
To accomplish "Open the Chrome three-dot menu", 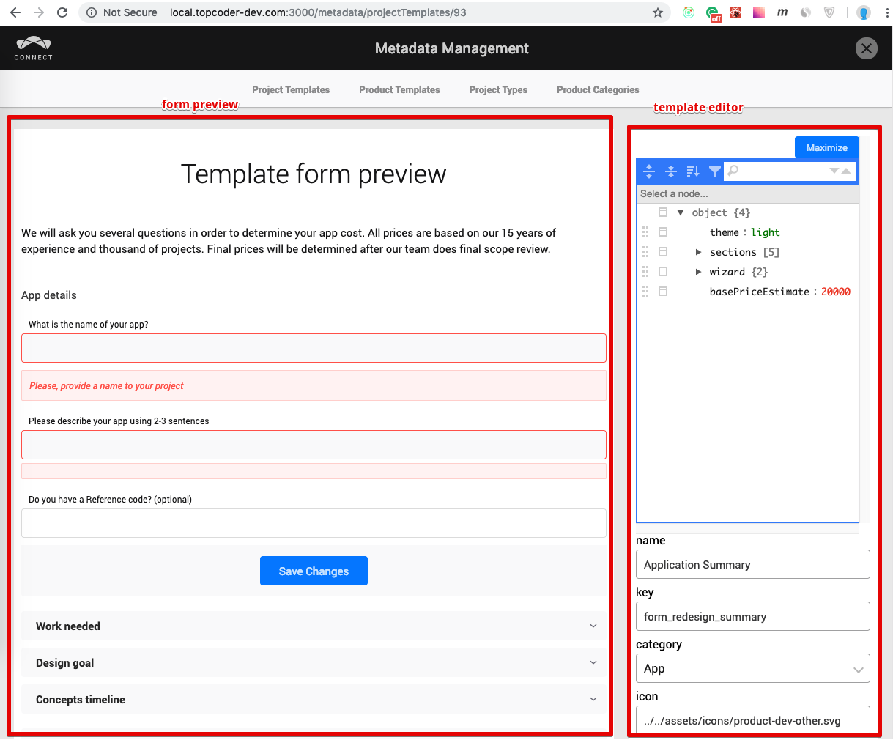I will (x=886, y=12).
